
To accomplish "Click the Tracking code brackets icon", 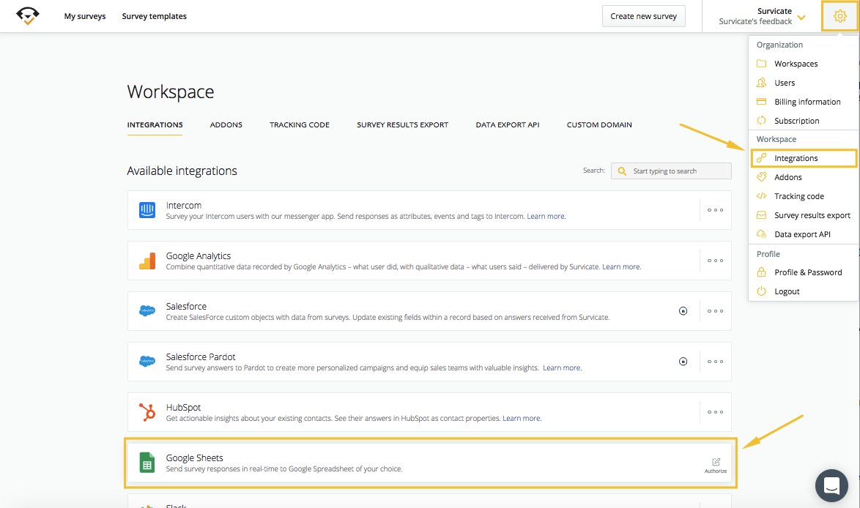I will click(x=761, y=195).
